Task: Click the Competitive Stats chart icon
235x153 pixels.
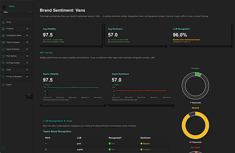Action: click(3, 36)
